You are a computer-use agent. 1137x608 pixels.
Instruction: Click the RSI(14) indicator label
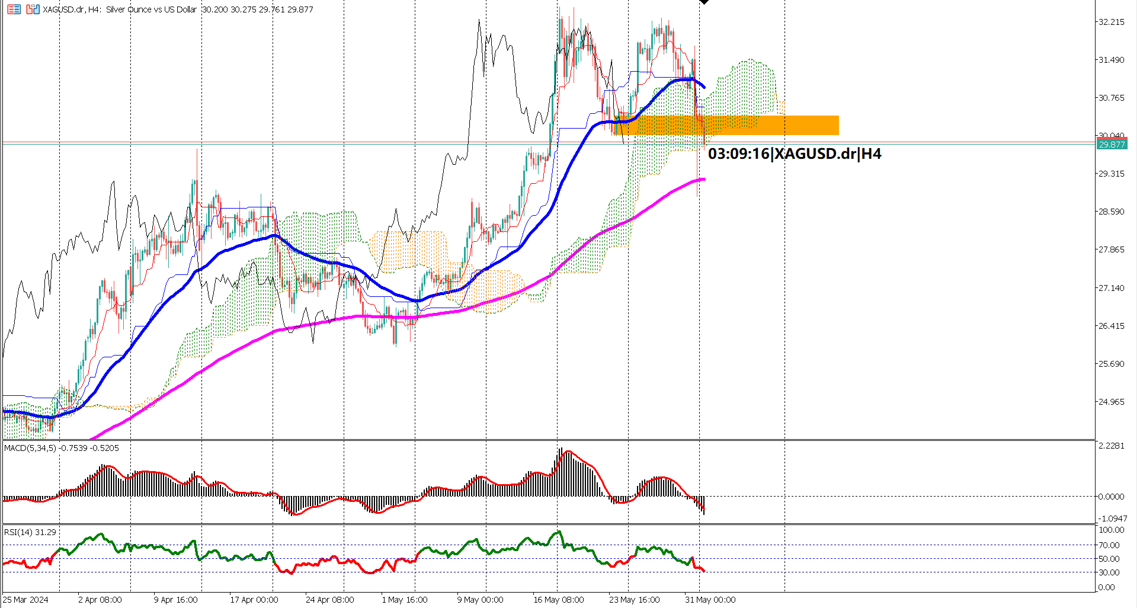[x=28, y=532]
